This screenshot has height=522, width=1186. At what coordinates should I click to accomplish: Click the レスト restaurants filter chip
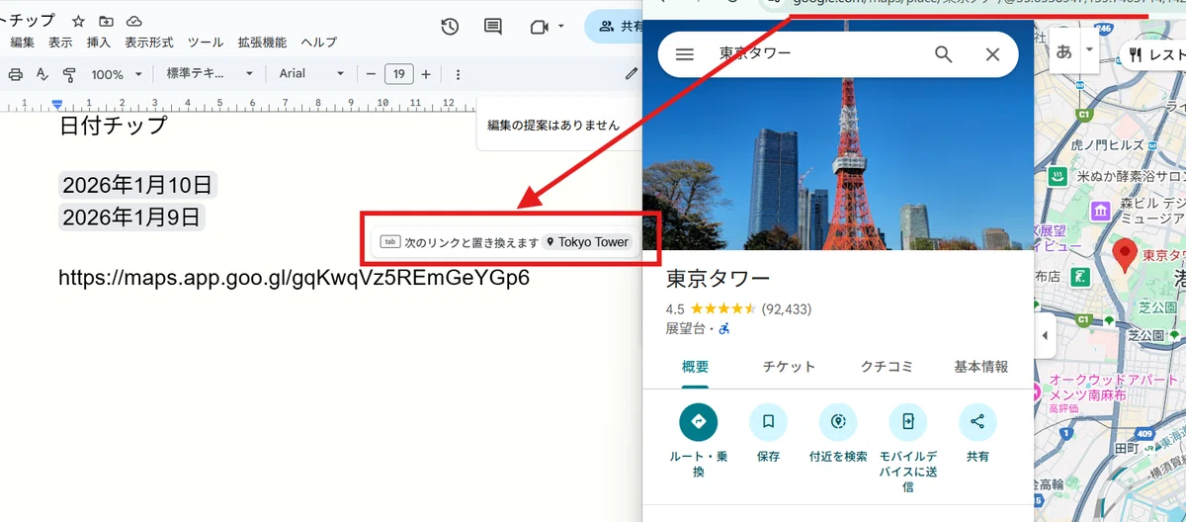1152,54
